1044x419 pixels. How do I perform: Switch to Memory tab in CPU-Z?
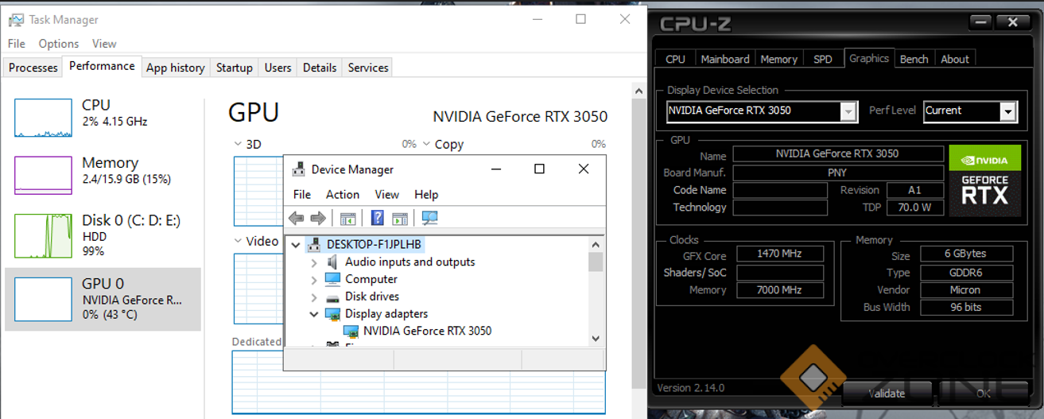coord(779,59)
